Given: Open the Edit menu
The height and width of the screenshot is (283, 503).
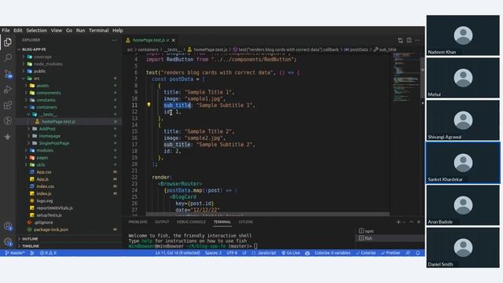Looking at the screenshot, I should point(18,31).
